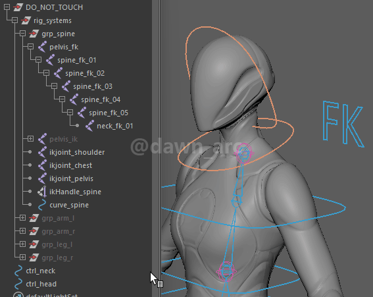The image size is (373, 297).
Task: Click the ikjoint_shoulder joint icon
Action: (42, 152)
